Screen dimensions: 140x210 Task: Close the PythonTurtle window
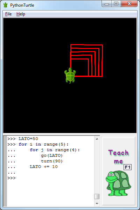point(129,4)
